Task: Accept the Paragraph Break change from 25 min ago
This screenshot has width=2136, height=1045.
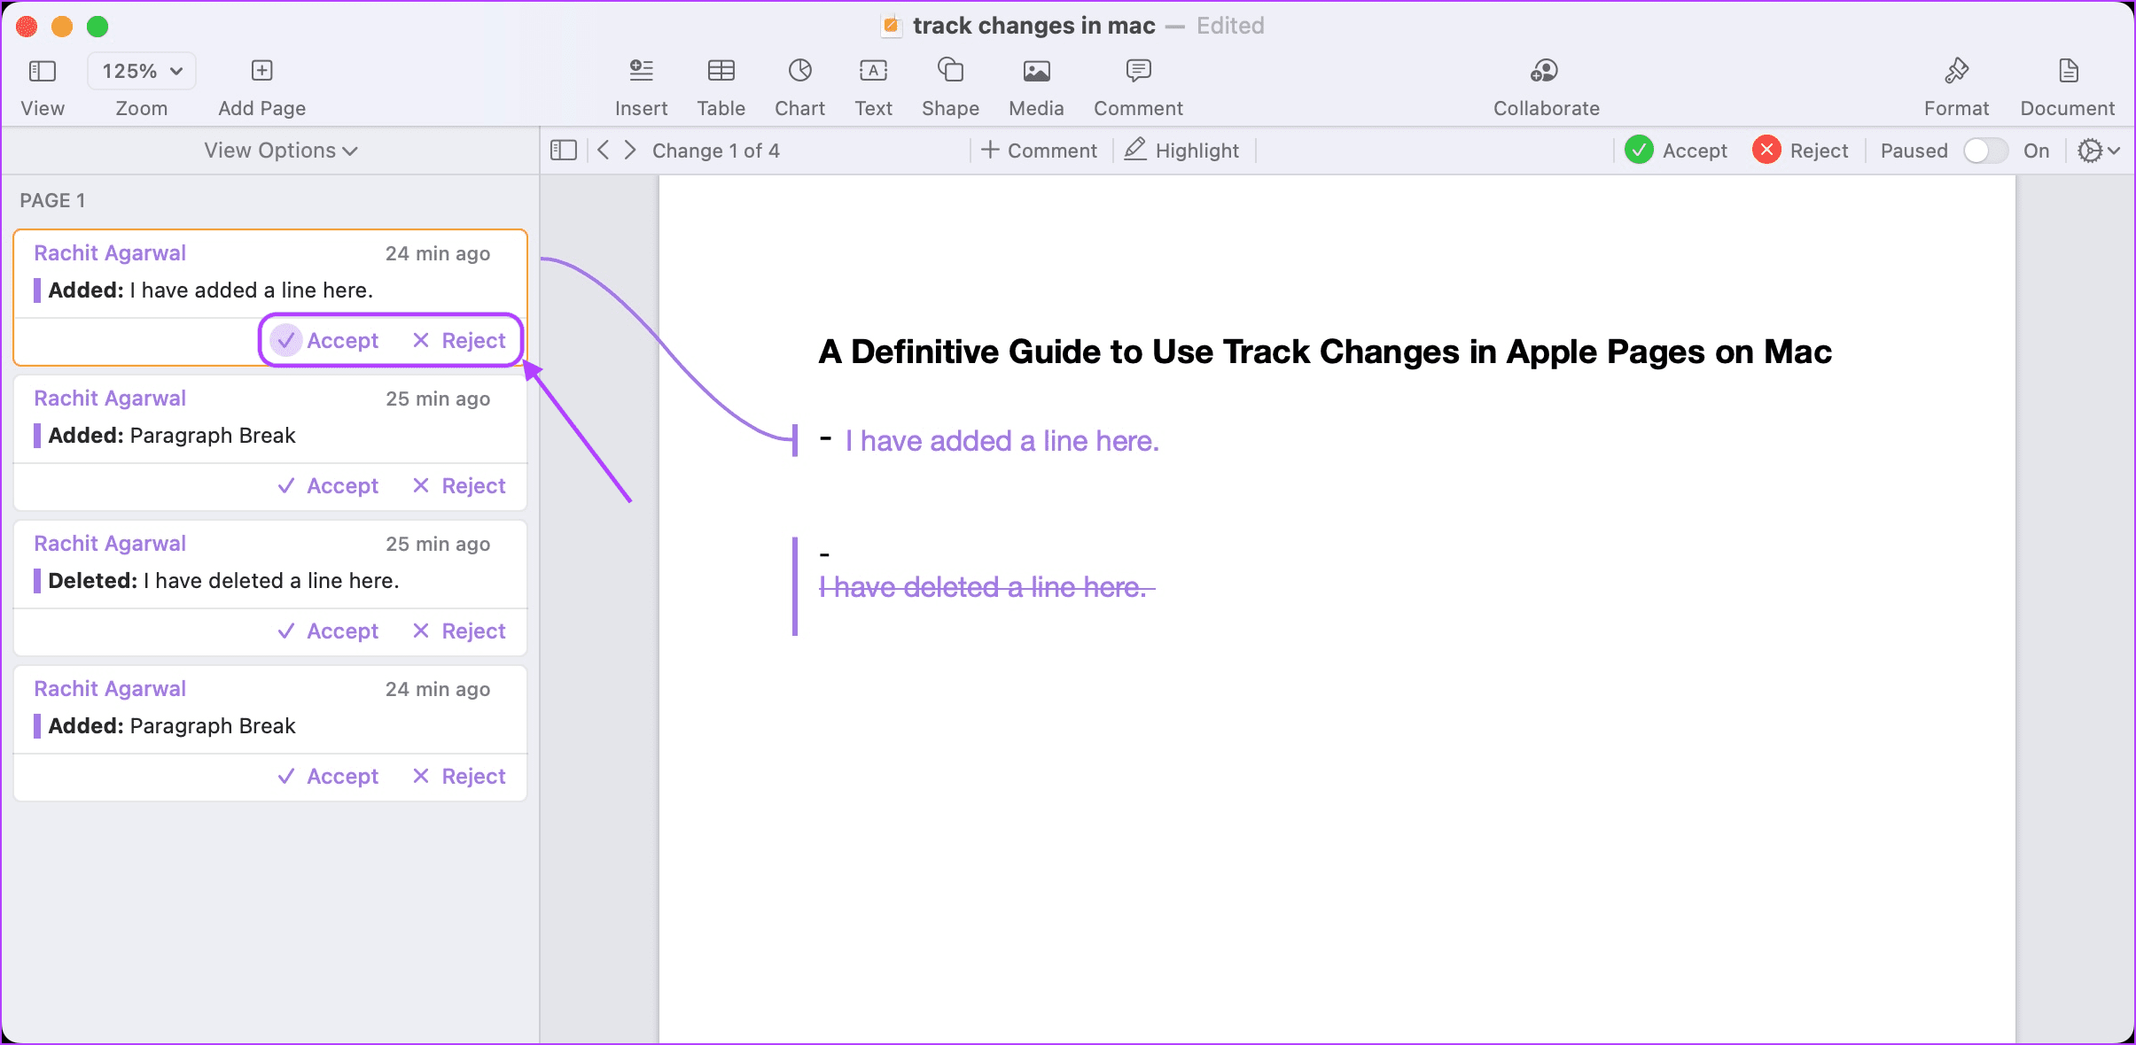Action: [x=327, y=486]
